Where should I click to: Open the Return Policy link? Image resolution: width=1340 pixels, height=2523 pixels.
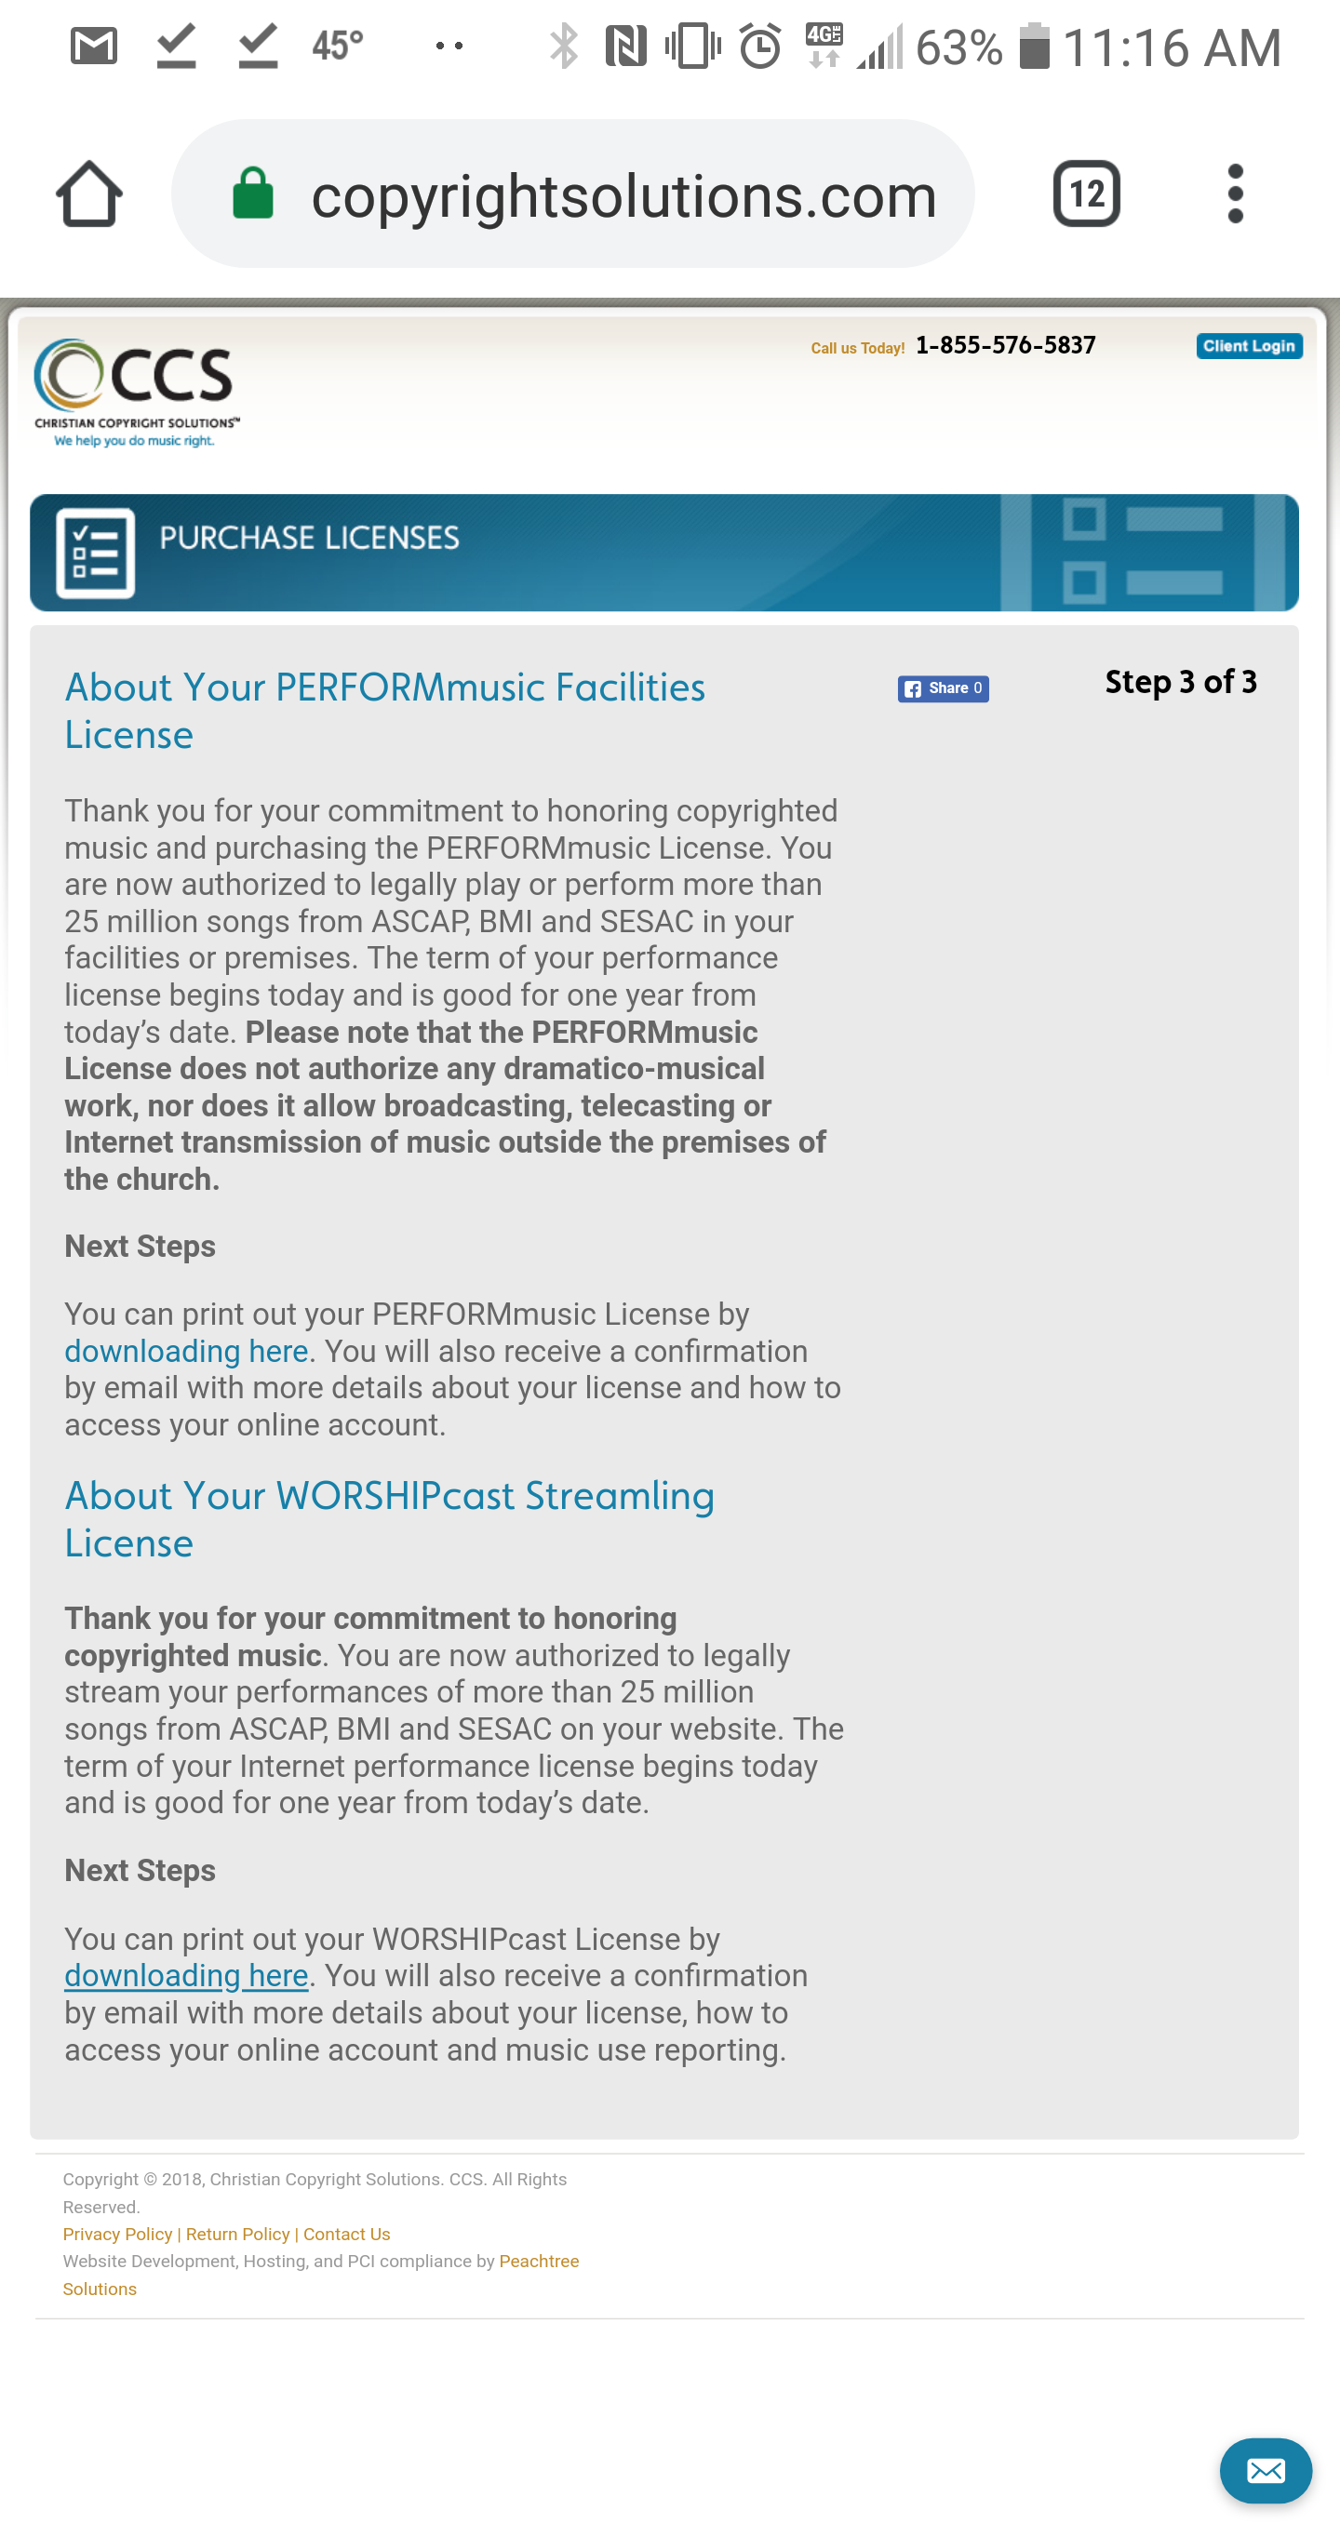coord(238,2234)
